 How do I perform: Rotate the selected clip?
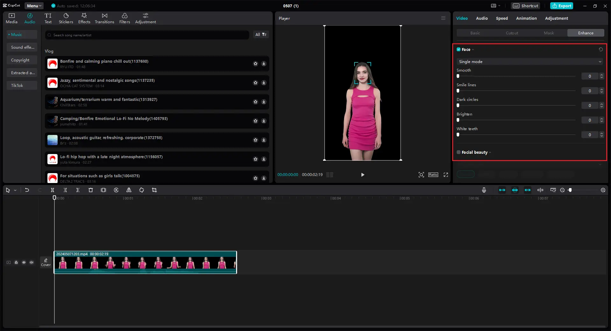click(142, 190)
